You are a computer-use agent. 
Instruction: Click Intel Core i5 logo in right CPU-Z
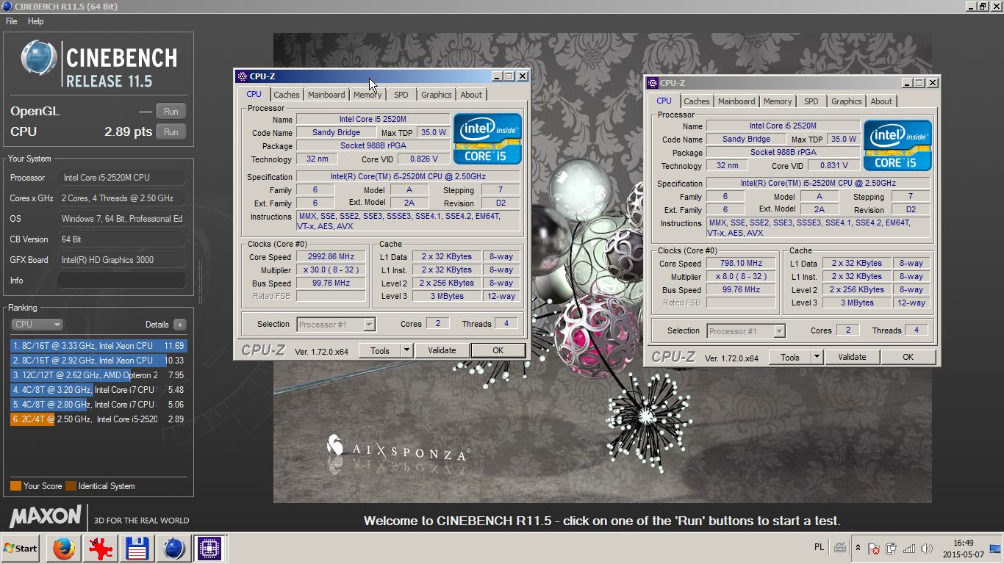897,145
